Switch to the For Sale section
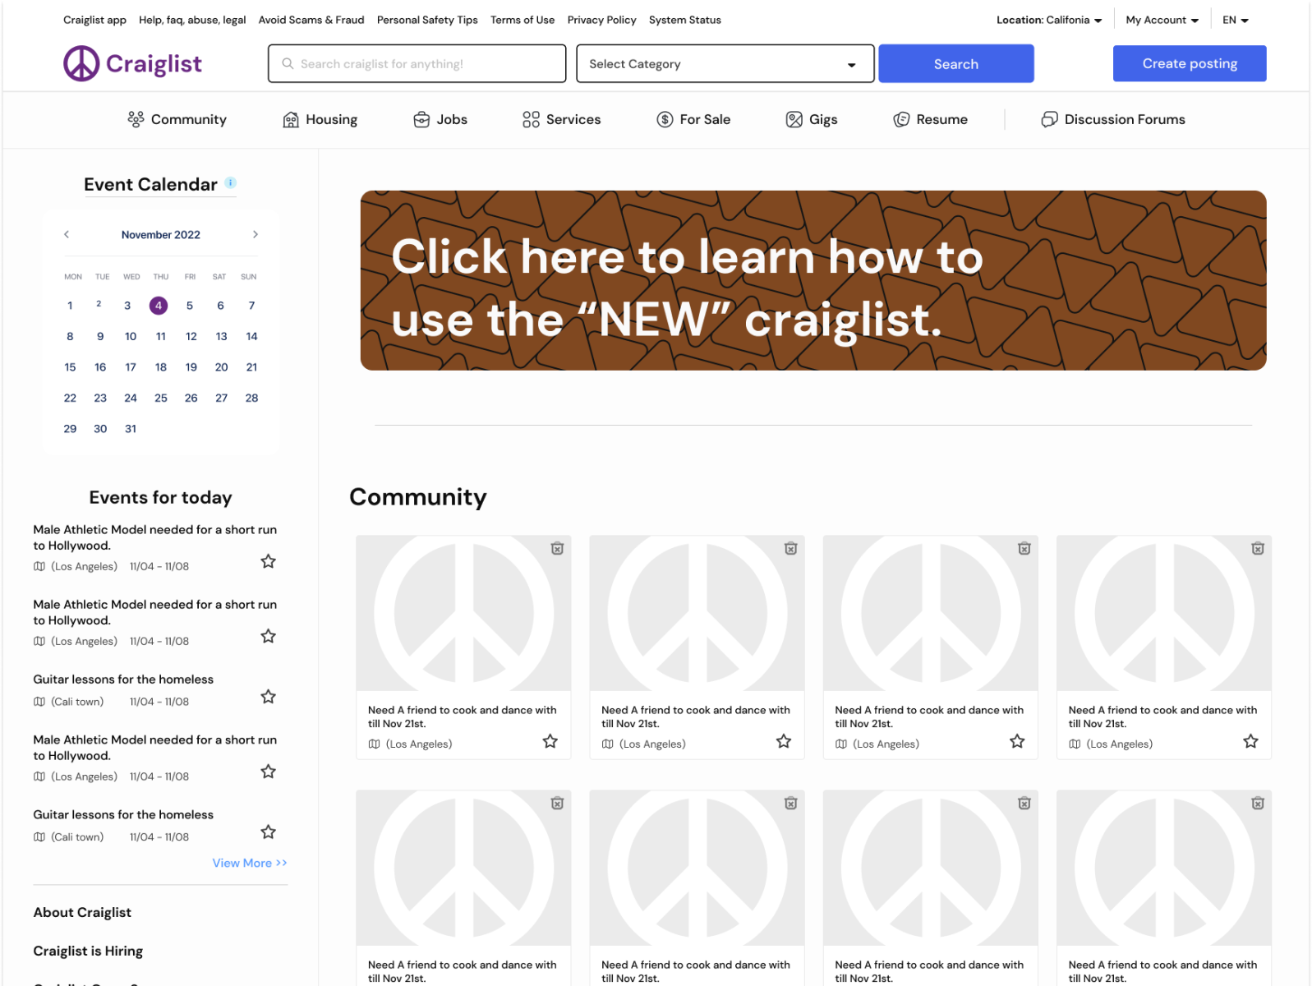The height and width of the screenshot is (986, 1312). click(693, 119)
